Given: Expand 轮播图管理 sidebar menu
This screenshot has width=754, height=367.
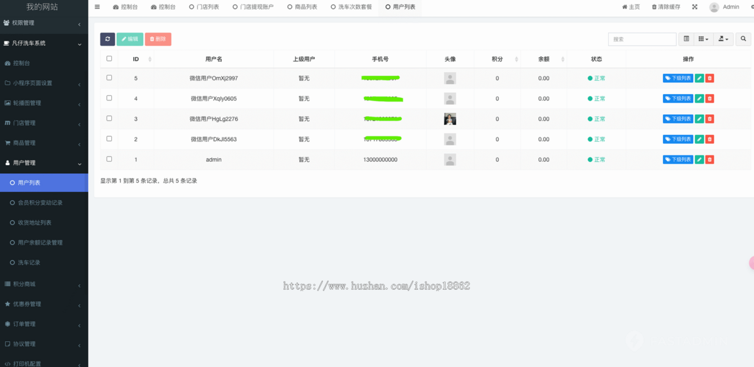Looking at the screenshot, I should point(44,103).
